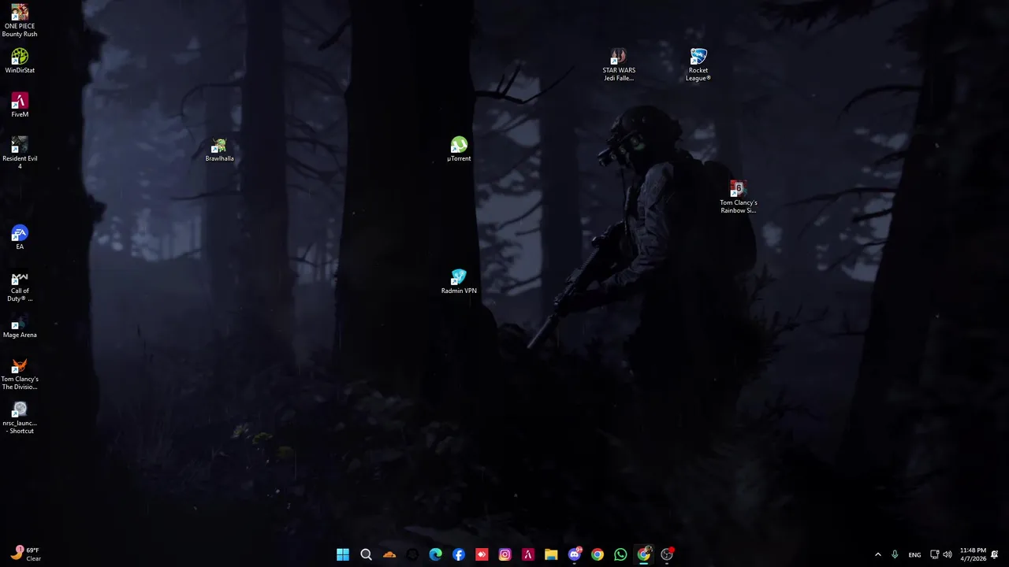Open WhatsApp from the taskbar

(x=620, y=554)
